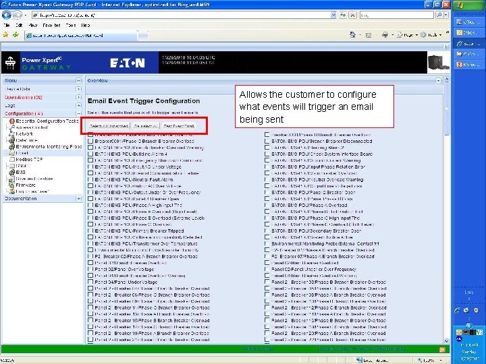This screenshot has height=364, width=486.
Task: Check Panel 04/Panel Under Voltage
Action: pos(90,282)
